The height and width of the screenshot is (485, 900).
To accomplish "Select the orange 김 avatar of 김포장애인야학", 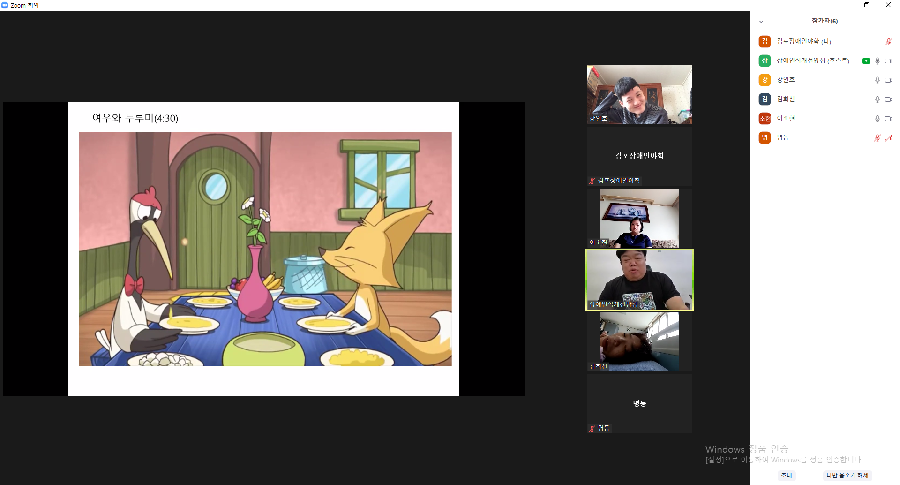I will tap(765, 41).
